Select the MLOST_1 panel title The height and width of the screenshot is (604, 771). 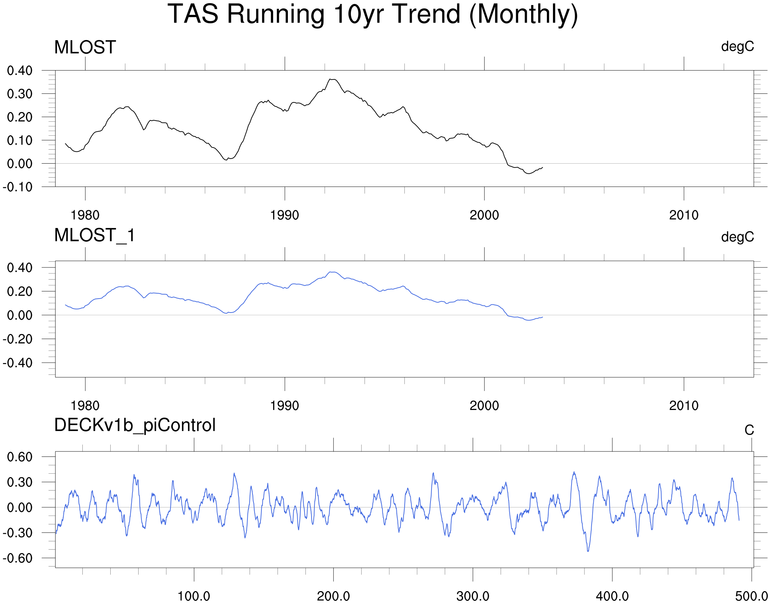95,236
